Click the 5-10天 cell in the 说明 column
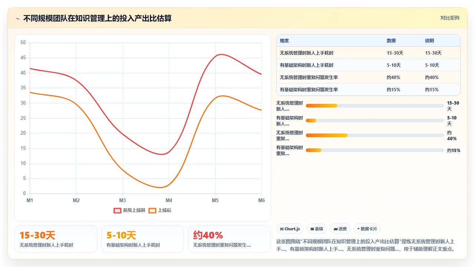Viewport: 475px width, 267px height. point(432,65)
